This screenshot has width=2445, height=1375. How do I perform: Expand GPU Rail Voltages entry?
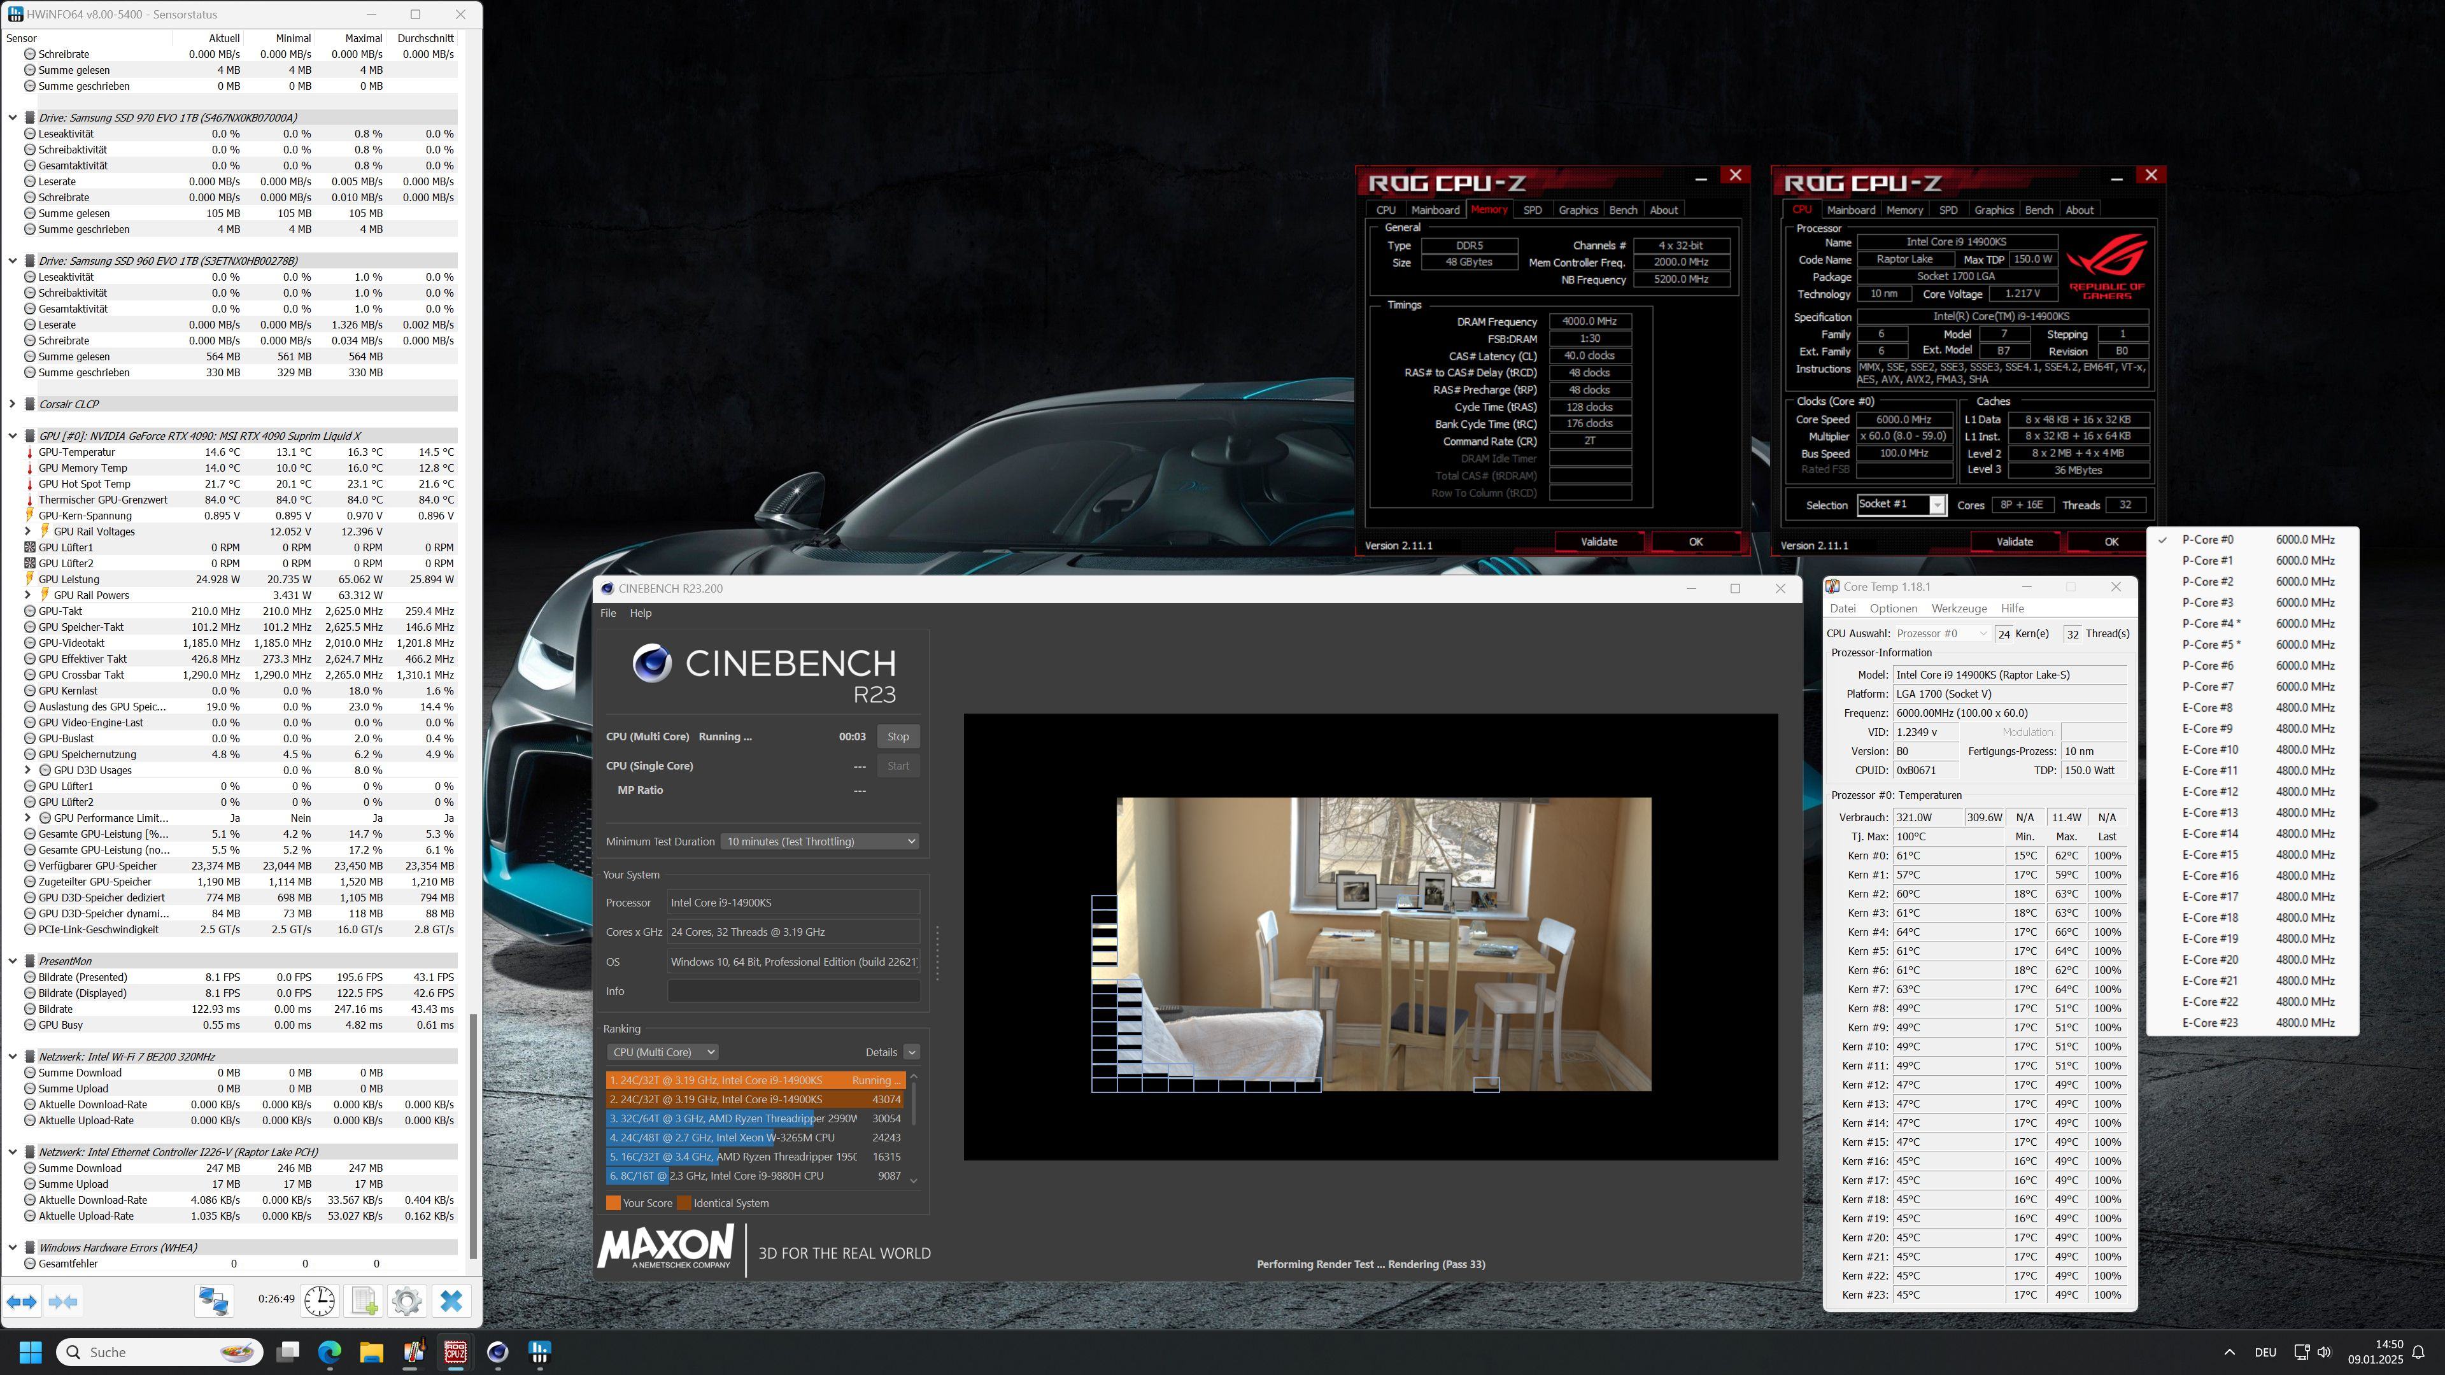click(x=27, y=532)
